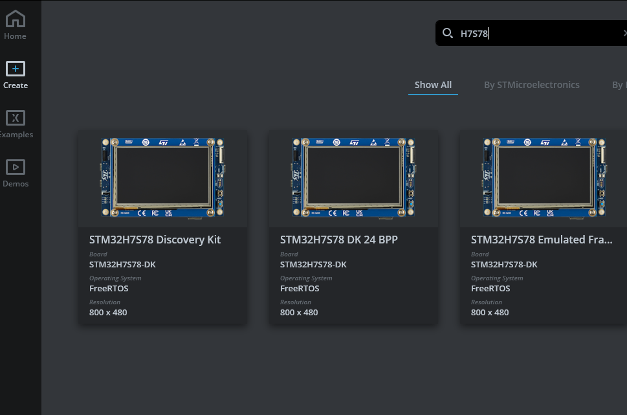Viewport: 627px width, 415px height.
Task: Click 800 x 480 resolution on Discovery Kit card
Action: (108, 313)
